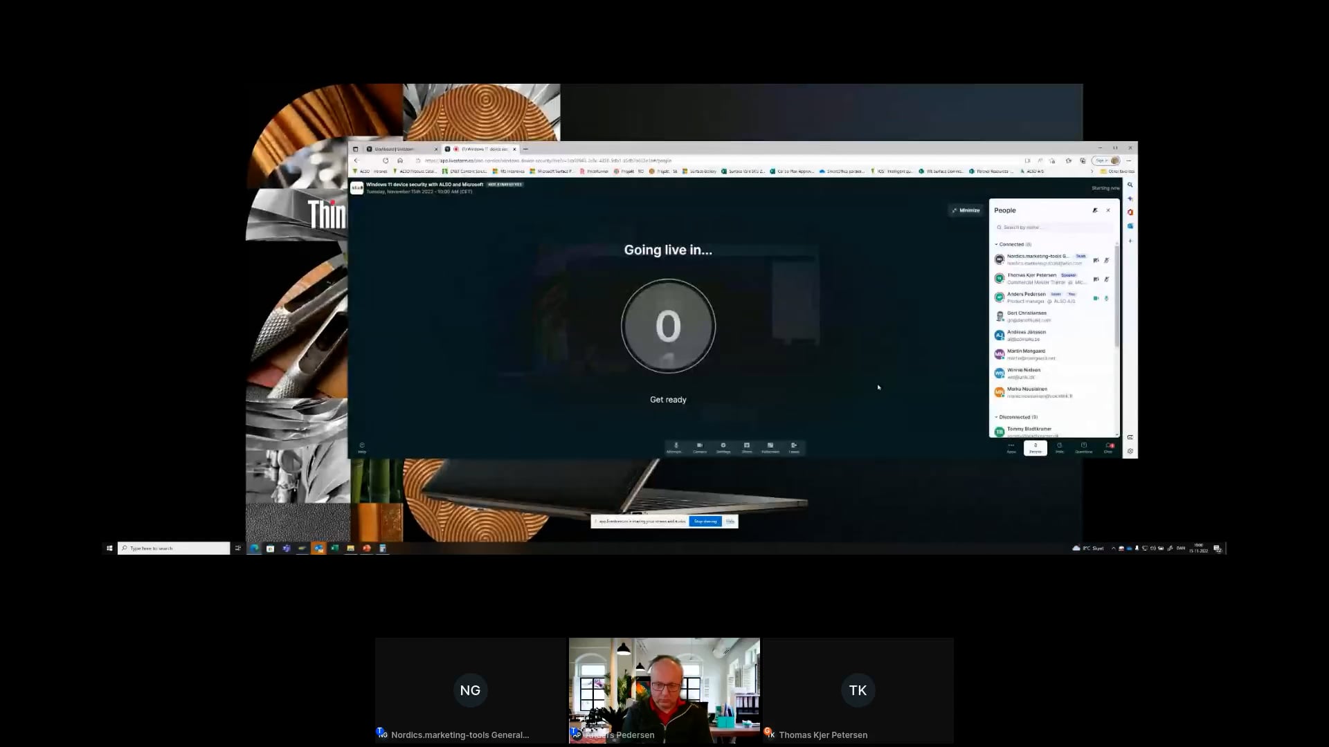The height and width of the screenshot is (747, 1329).
Task: Open the Chat tab with notification badge
Action: [x=1108, y=448]
